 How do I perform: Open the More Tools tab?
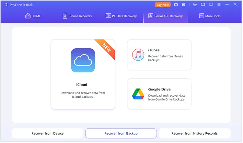coord(210,16)
